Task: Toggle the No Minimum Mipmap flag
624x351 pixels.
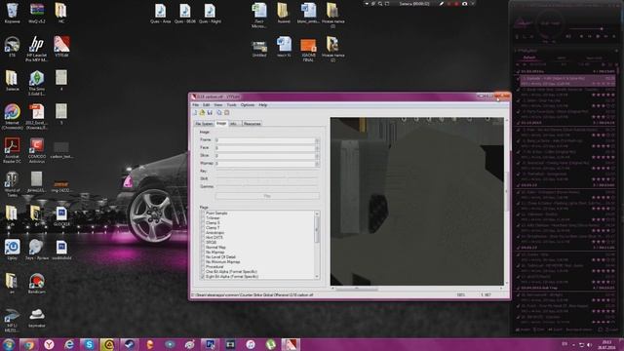Action: tap(203, 262)
